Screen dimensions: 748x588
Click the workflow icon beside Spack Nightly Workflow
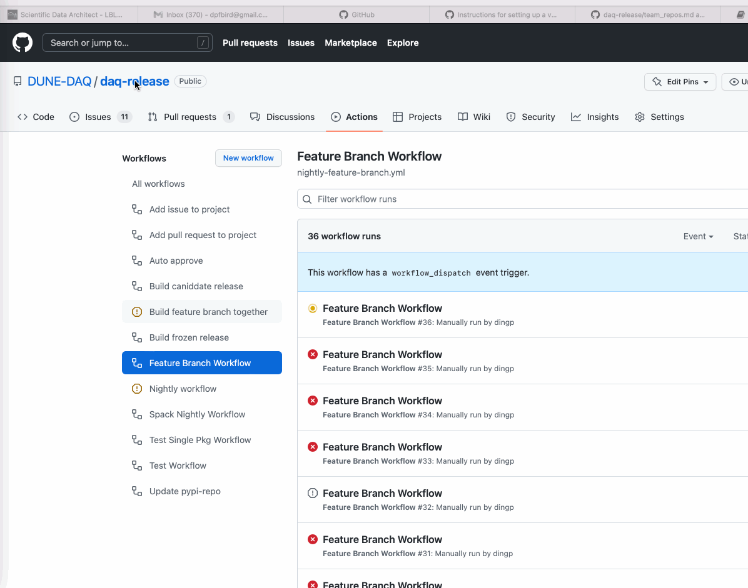point(137,414)
